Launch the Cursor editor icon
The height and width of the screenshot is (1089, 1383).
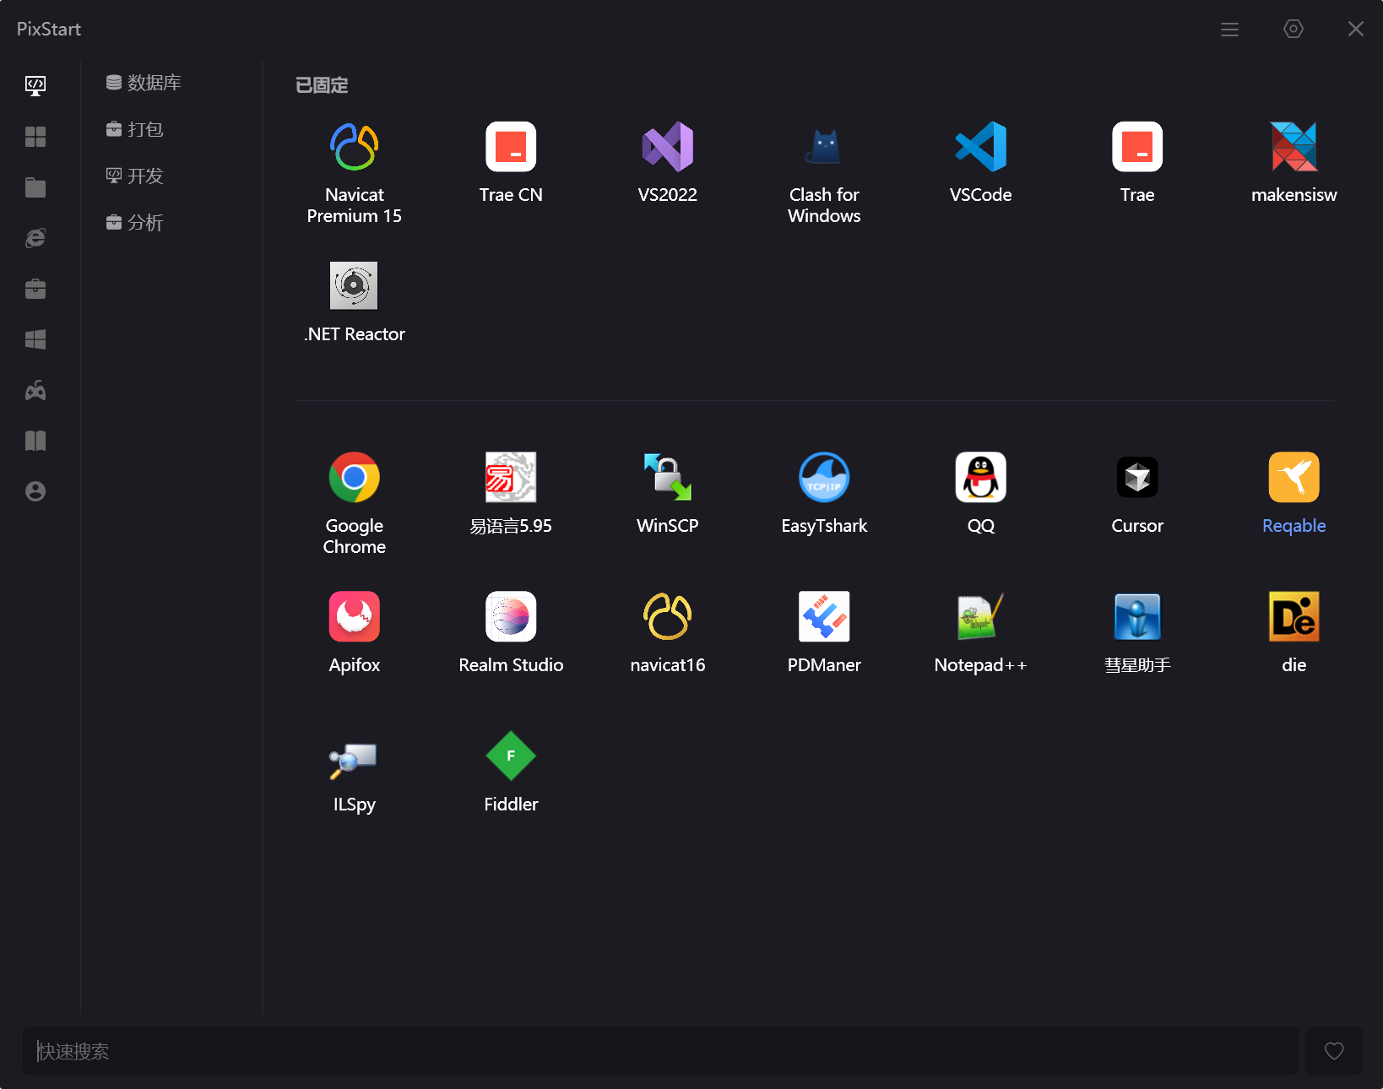[x=1136, y=478]
